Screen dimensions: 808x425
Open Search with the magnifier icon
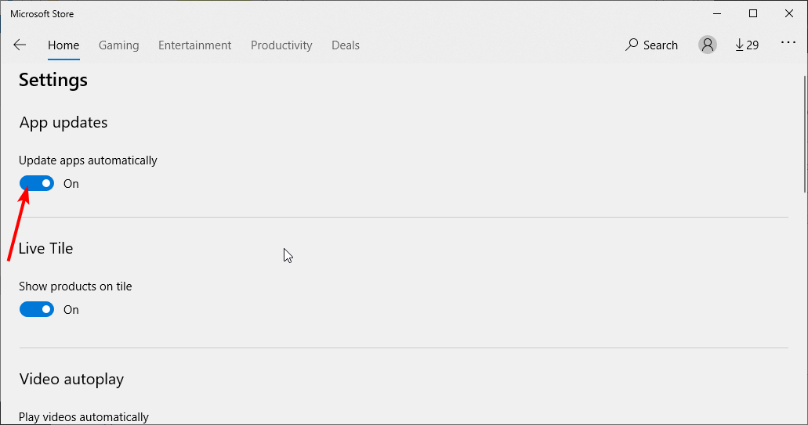coord(651,45)
